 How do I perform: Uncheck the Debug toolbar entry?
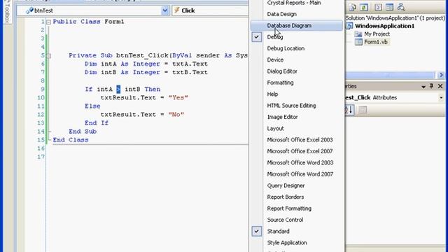click(257, 37)
